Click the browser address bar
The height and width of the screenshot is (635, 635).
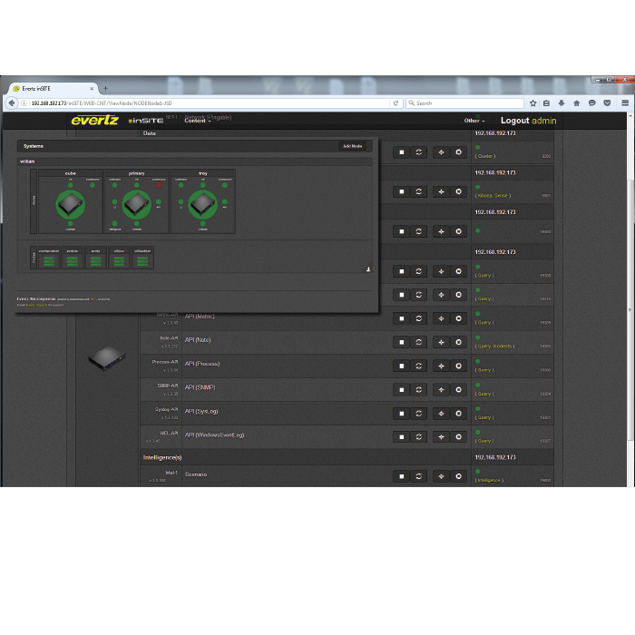pos(209,103)
